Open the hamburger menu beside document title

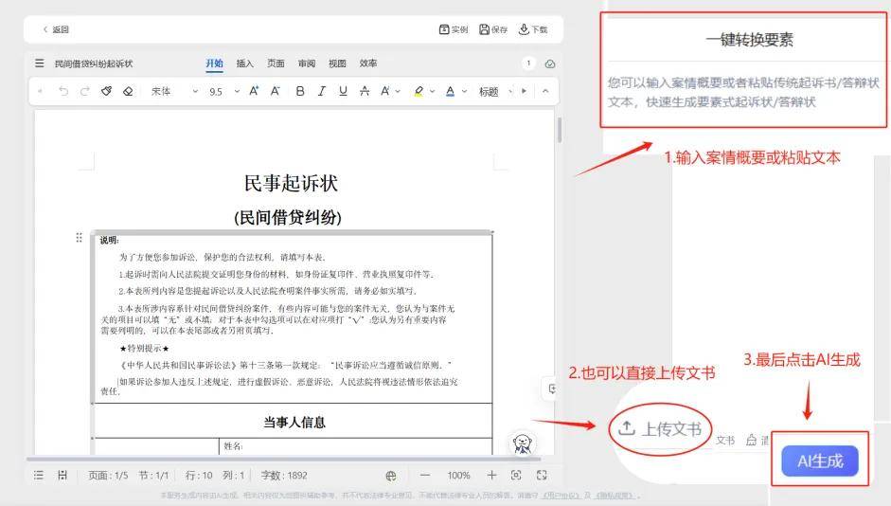39,63
